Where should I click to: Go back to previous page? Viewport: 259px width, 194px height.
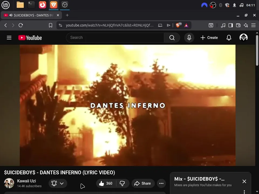pos(6,25)
